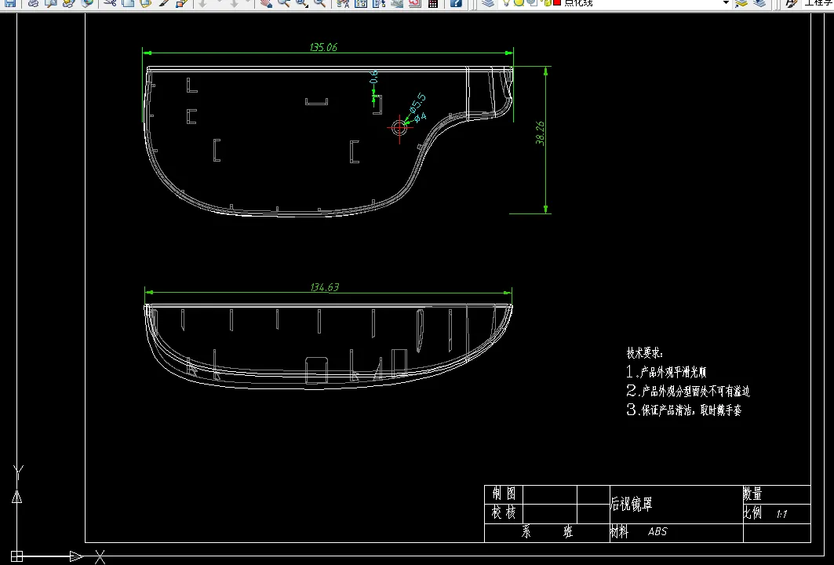Click the Text Style brush icon
Screen dimensions: 834x565
pyautogui.click(x=792, y=2)
